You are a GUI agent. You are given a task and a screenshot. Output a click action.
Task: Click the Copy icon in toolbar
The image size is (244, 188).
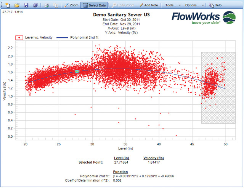click(x=55, y=5)
